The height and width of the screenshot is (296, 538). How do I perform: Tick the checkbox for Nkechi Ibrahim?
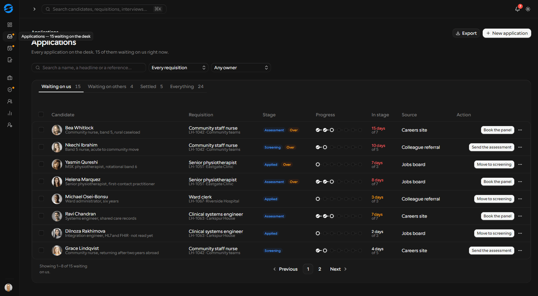coord(41,147)
